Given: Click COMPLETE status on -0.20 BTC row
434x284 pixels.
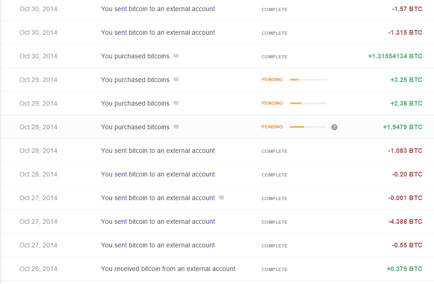Looking at the screenshot, I should tap(274, 175).
